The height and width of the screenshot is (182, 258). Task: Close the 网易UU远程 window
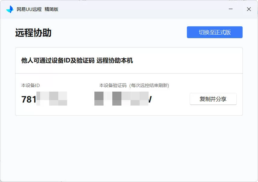(249, 9)
